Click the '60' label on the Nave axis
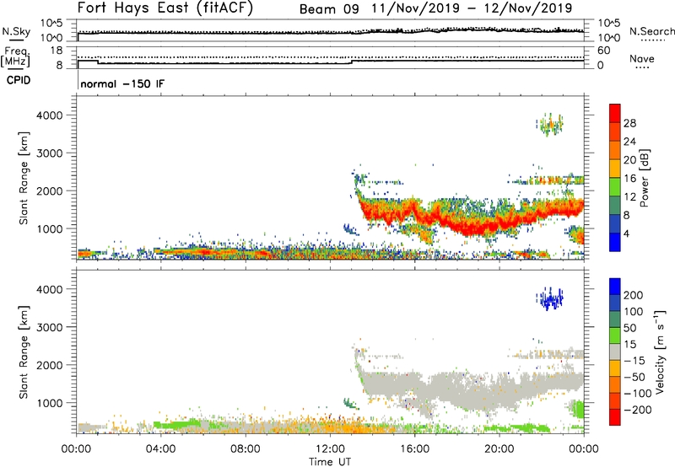The width and height of the screenshot is (675, 467). point(603,51)
